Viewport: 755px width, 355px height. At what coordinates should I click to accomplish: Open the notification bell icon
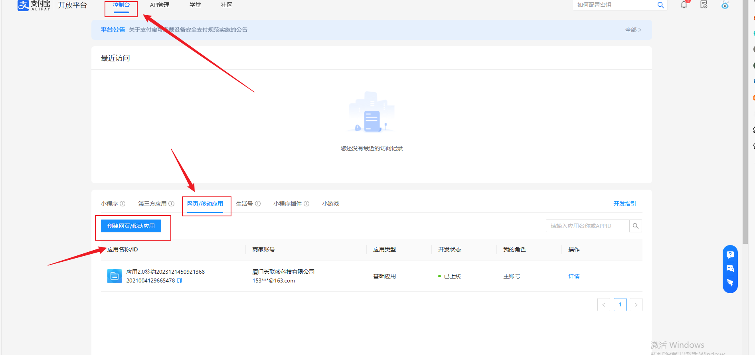click(684, 5)
